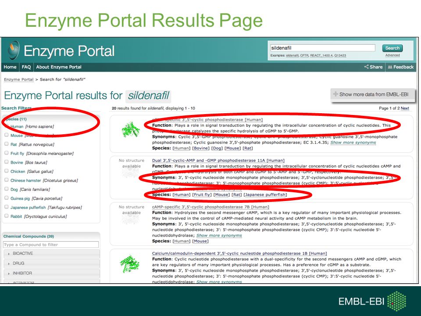
Task: Check the Dog Canis familiaris filter
Action: coord(7,189)
